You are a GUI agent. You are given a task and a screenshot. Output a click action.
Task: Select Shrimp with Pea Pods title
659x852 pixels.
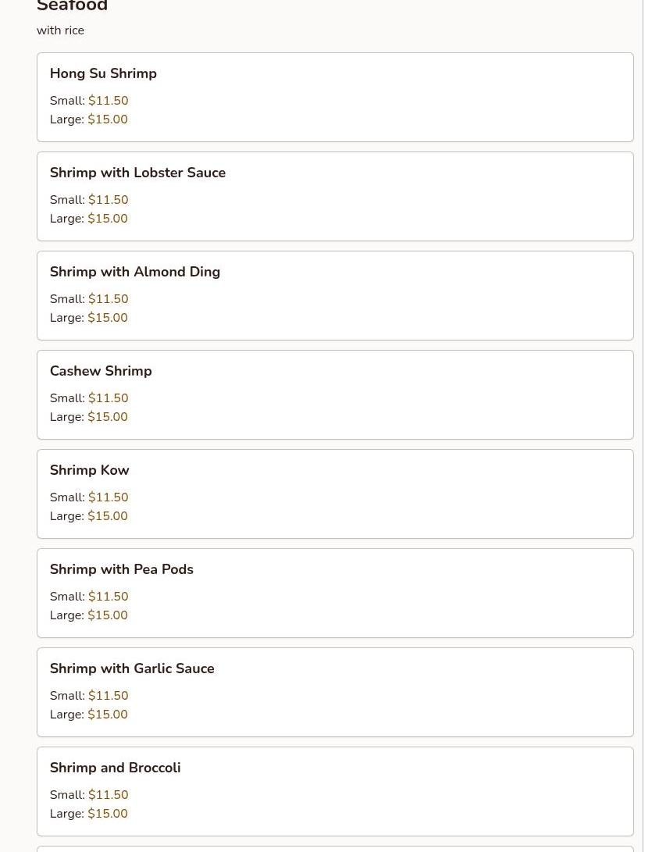coord(122,569)
